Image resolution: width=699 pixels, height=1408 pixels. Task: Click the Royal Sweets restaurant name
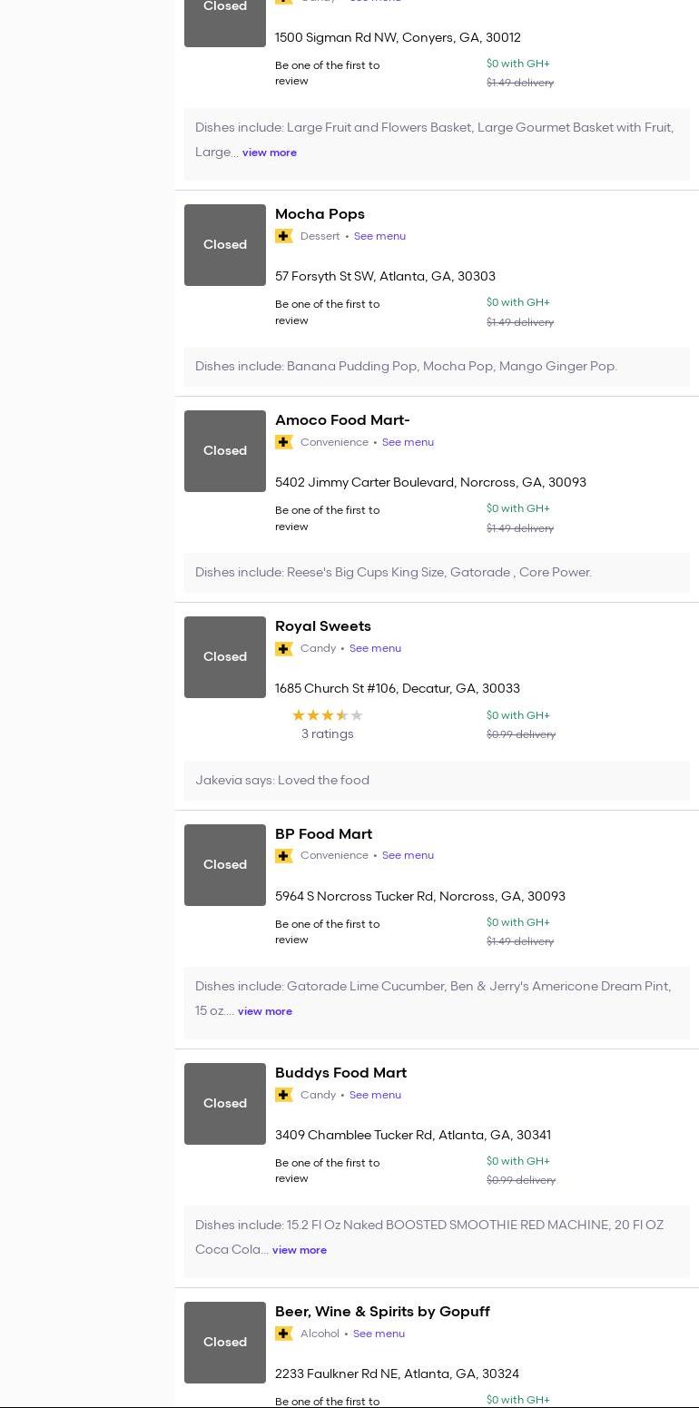[x=322, y=626]
